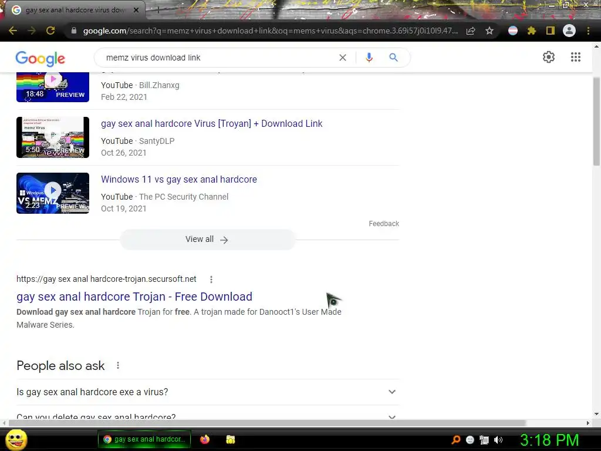Click the 'SantyDLP' channel name

pyautogui.click(x=157, y=141)
